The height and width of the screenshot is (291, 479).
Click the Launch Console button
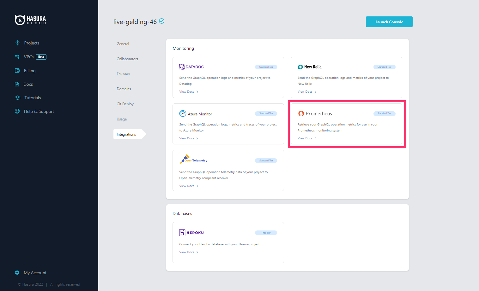389,22
